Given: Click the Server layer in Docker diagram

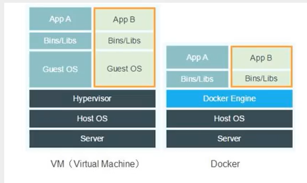Looking at the screenshot, I should [230, 139].
